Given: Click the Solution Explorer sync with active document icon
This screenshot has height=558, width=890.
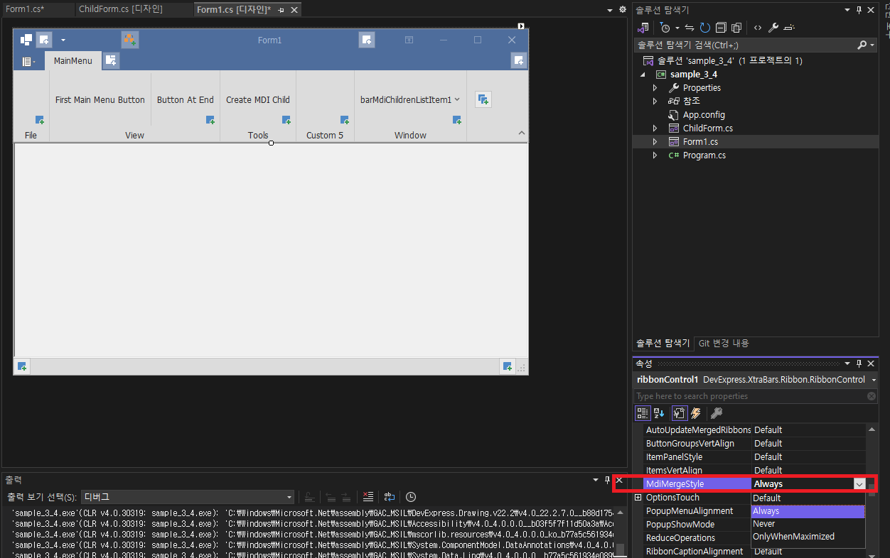Looking at the screenshot, I should 688,28.
